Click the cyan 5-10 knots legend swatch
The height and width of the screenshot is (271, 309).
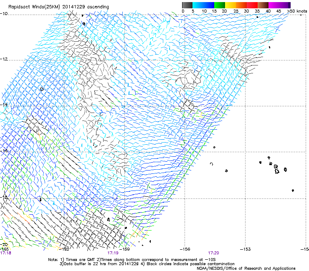(198, 5)
